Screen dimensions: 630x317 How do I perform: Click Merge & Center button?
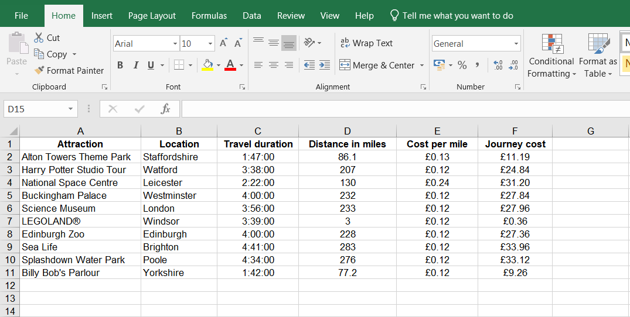(x=377, y=65)
